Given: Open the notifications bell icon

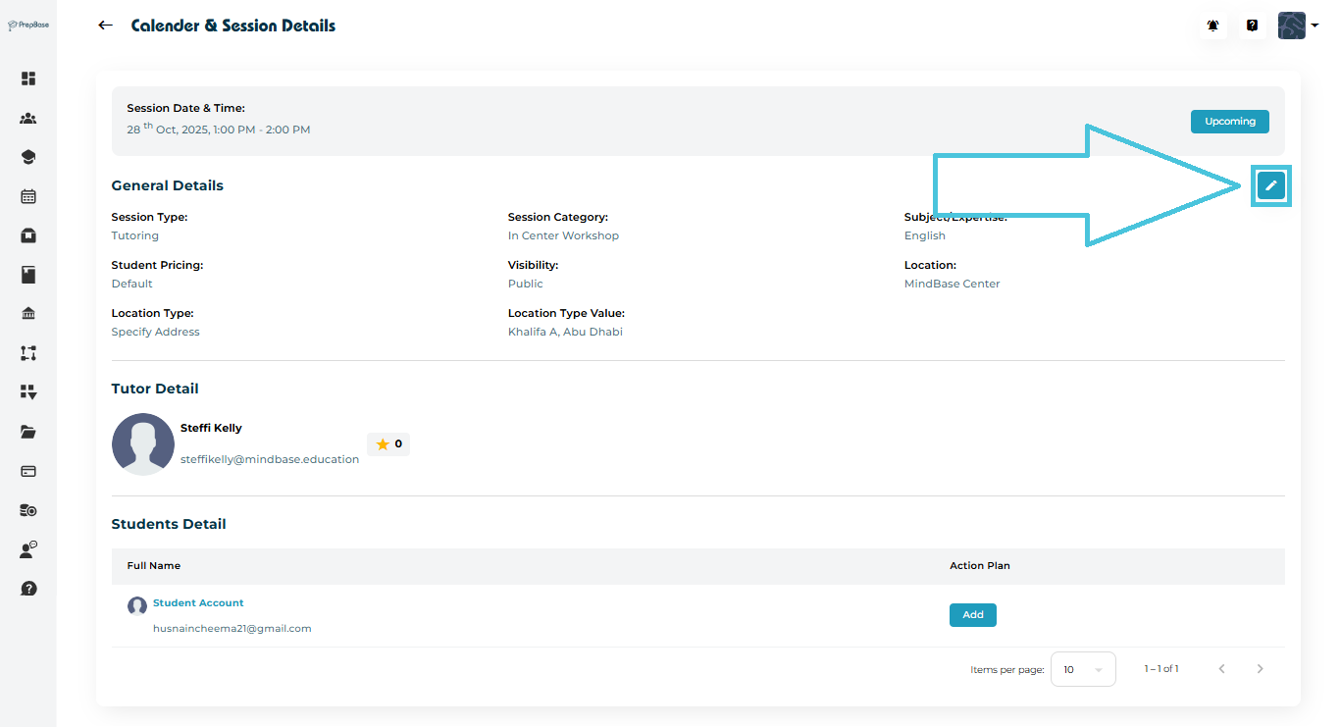Looking at the screenshot, I should (1213, 26).
